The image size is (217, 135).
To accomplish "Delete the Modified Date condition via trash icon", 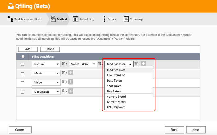I will coord(136,63).
